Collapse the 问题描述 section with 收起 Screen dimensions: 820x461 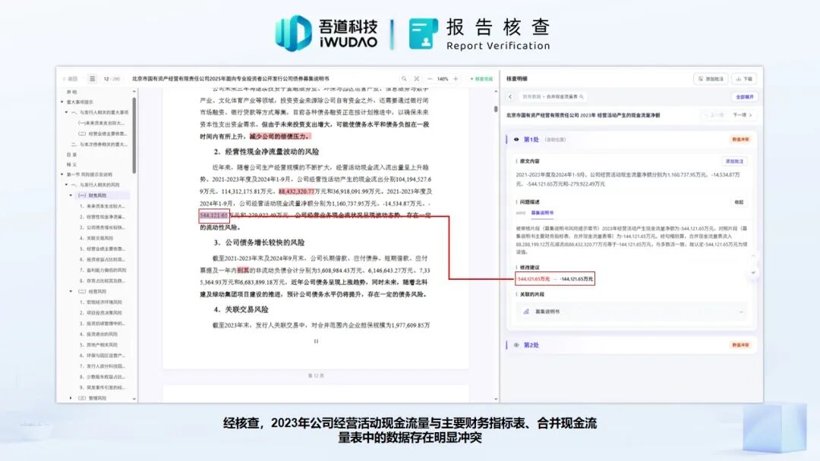click(x=739, y=202)
